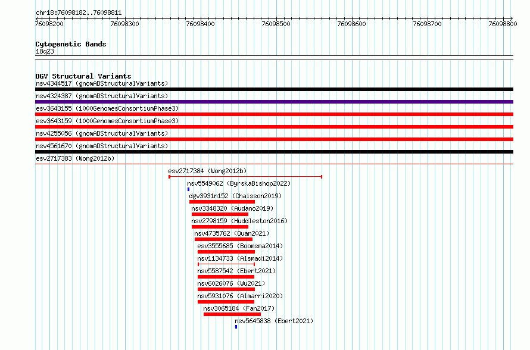
Task: Open nsv4324387 gnomADStructuralVariants label
Action: [102, 96]
